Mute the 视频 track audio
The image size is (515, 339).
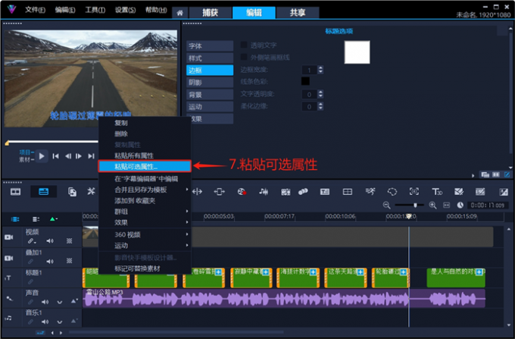[50, 241]
